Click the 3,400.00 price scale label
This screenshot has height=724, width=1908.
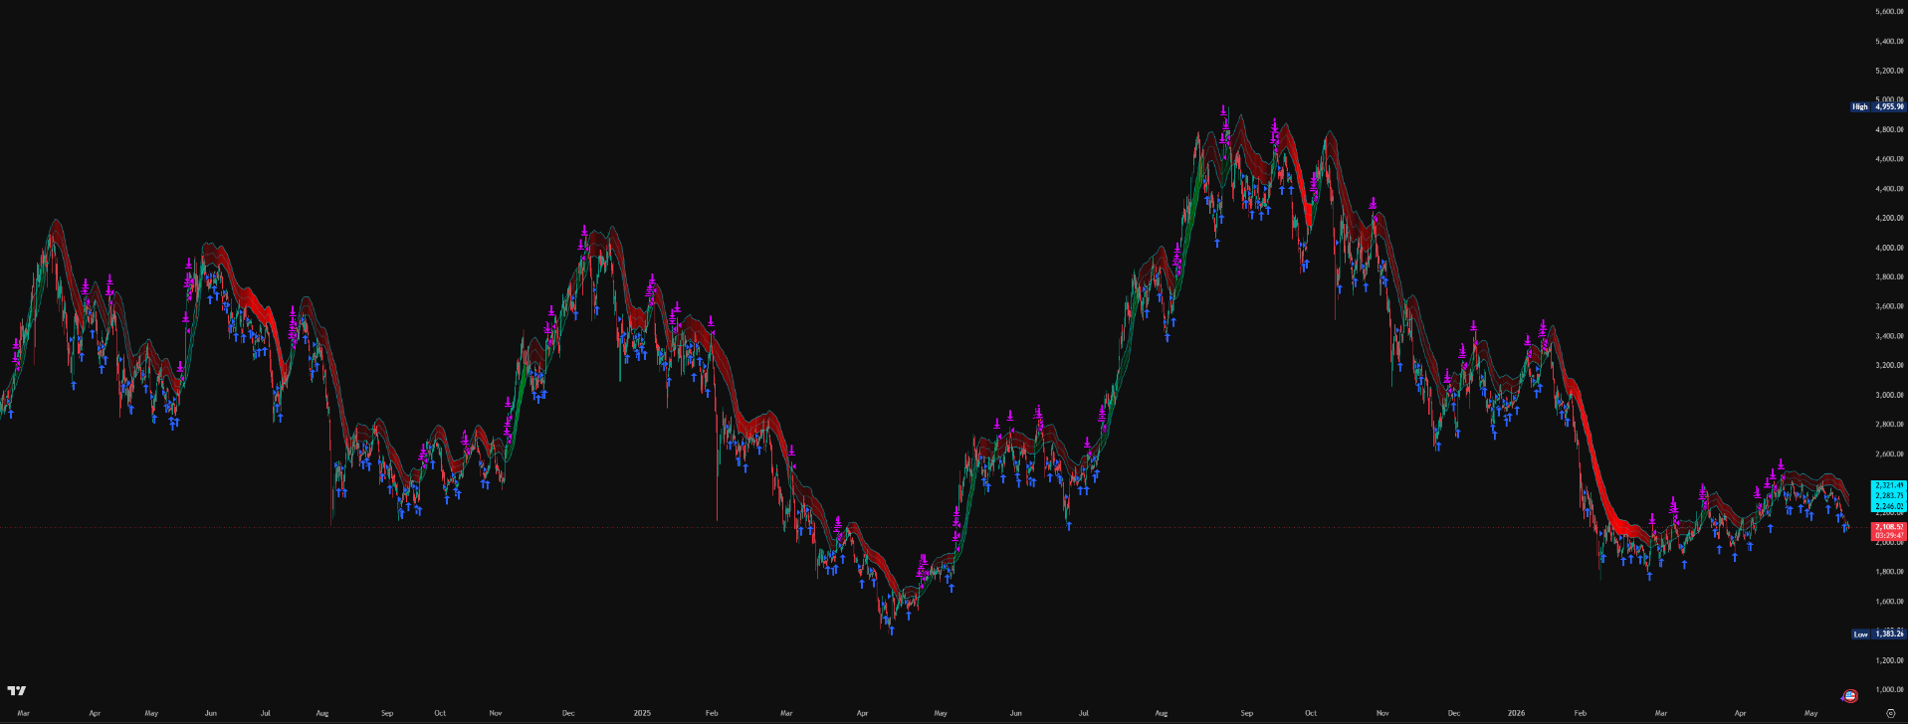[x=1889, y=336]
